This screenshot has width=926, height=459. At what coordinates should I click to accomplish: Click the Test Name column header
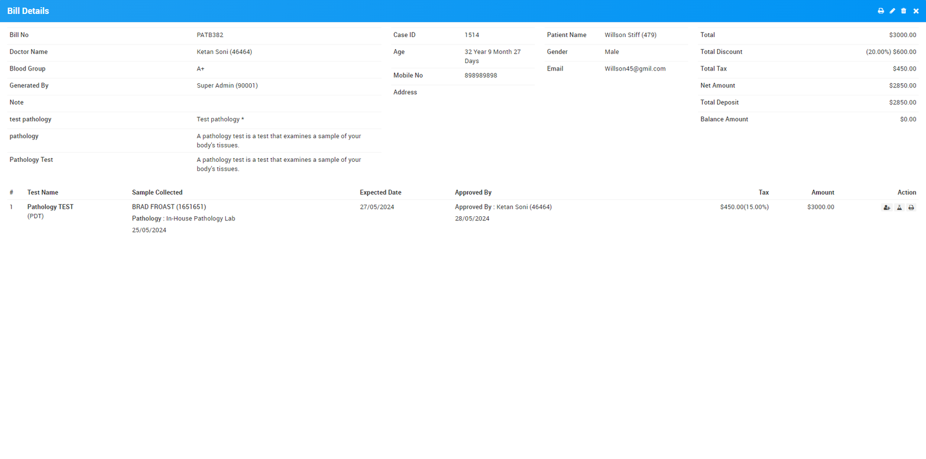point(43,193)
